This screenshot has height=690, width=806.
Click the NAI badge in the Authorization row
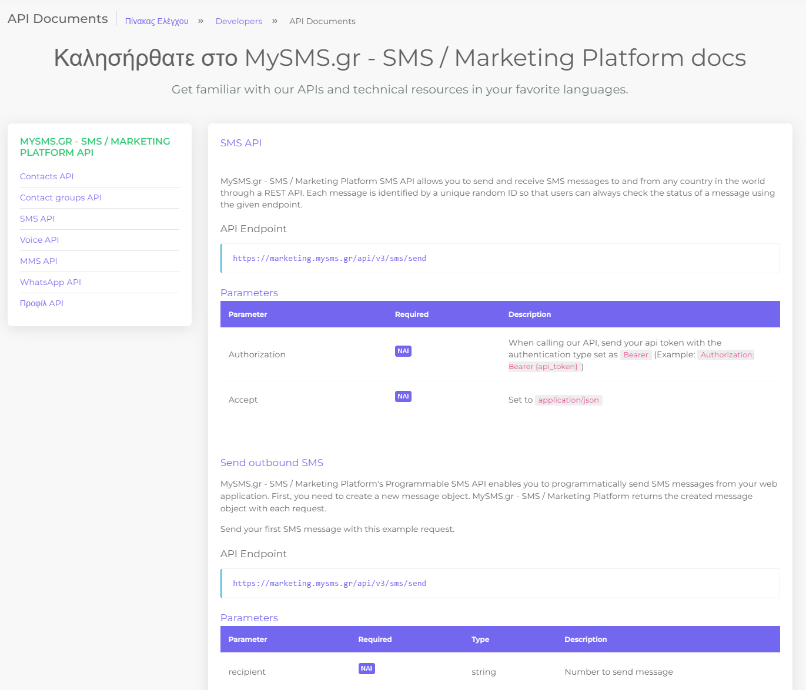point(403,351)
